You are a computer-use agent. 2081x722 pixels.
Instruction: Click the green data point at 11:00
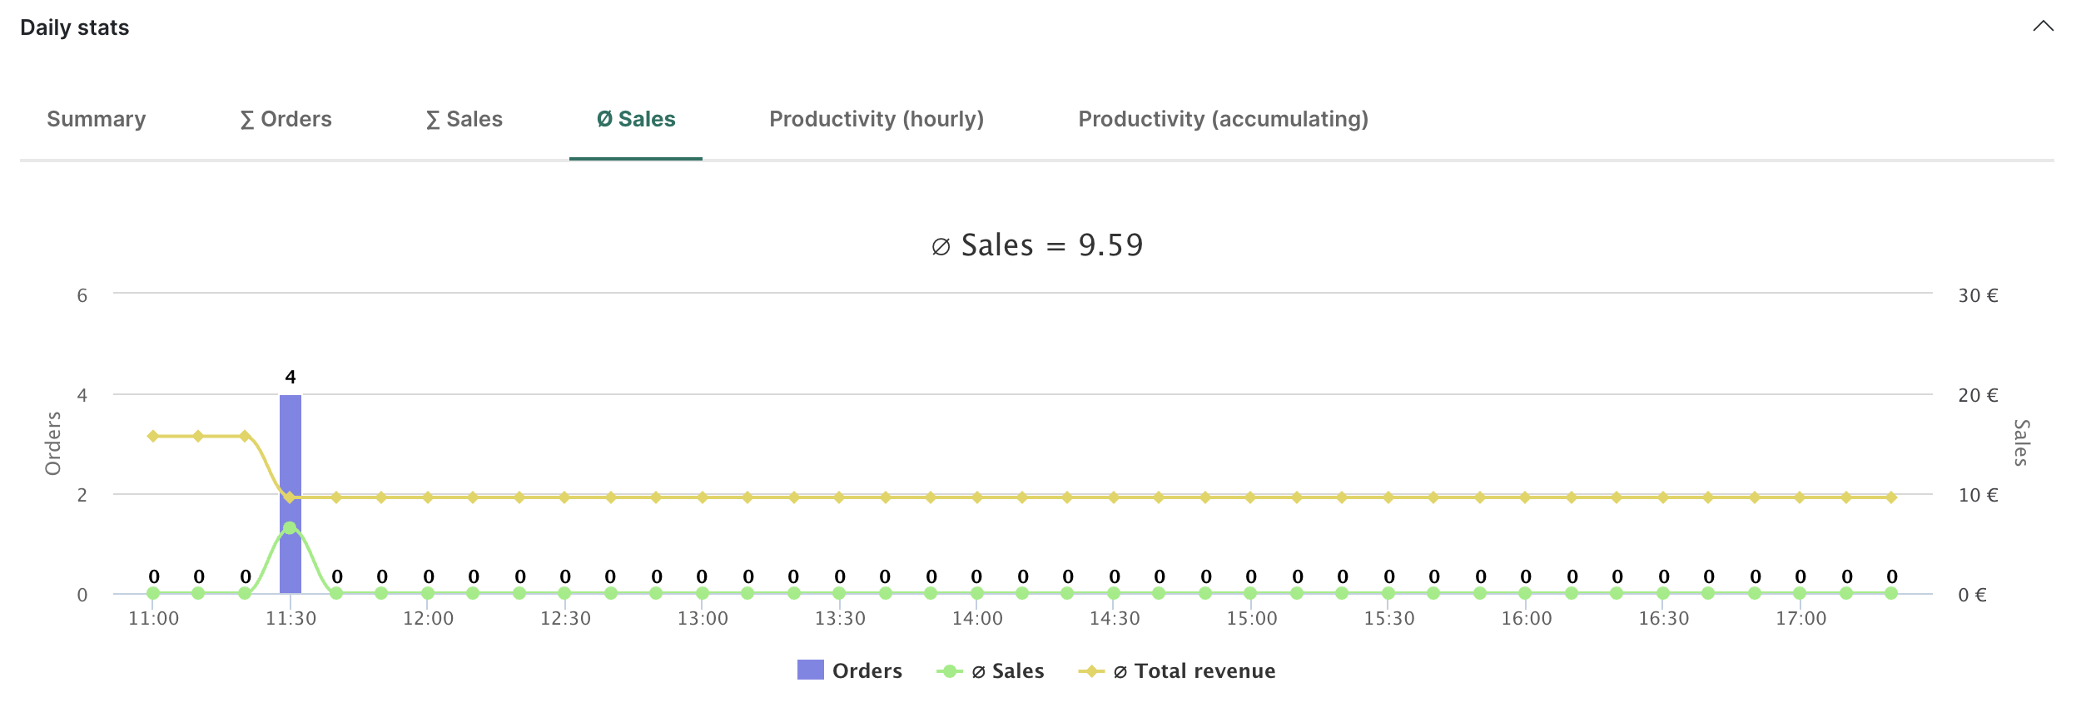tap(153, 593)
